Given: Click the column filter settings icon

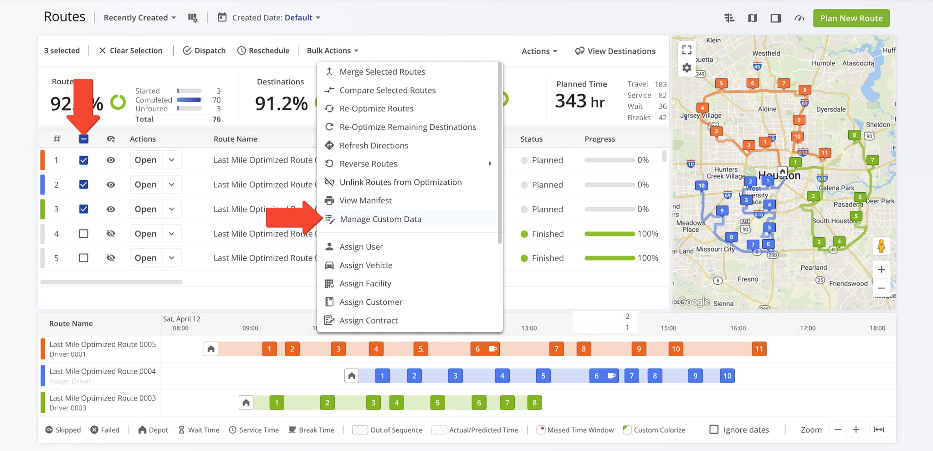Looking at the screenshot, I should coord(193,18).
